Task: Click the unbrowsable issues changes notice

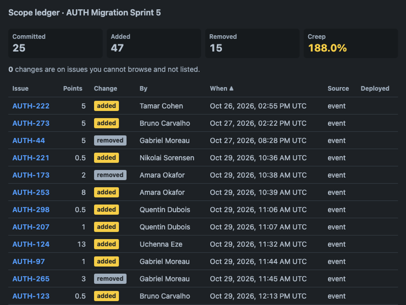Action: pos(104,69)
